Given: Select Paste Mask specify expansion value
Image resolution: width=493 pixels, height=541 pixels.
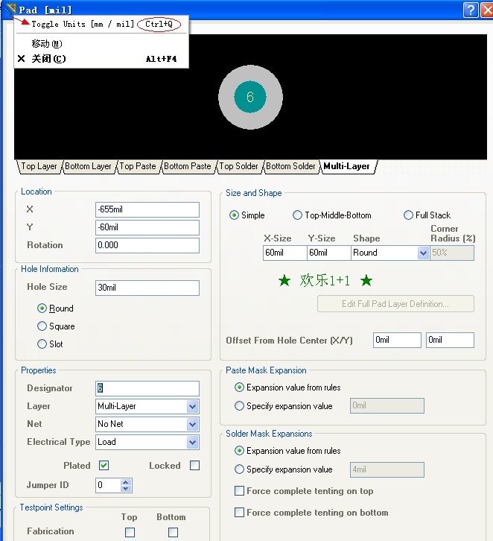Looking at the screenshot, I should click(x=239, y=405).
